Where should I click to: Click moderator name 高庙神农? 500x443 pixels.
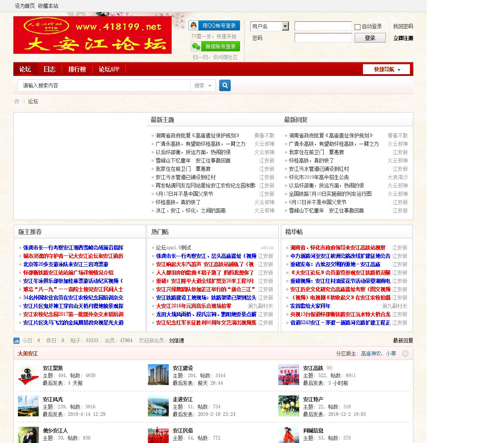pos(371,353)
